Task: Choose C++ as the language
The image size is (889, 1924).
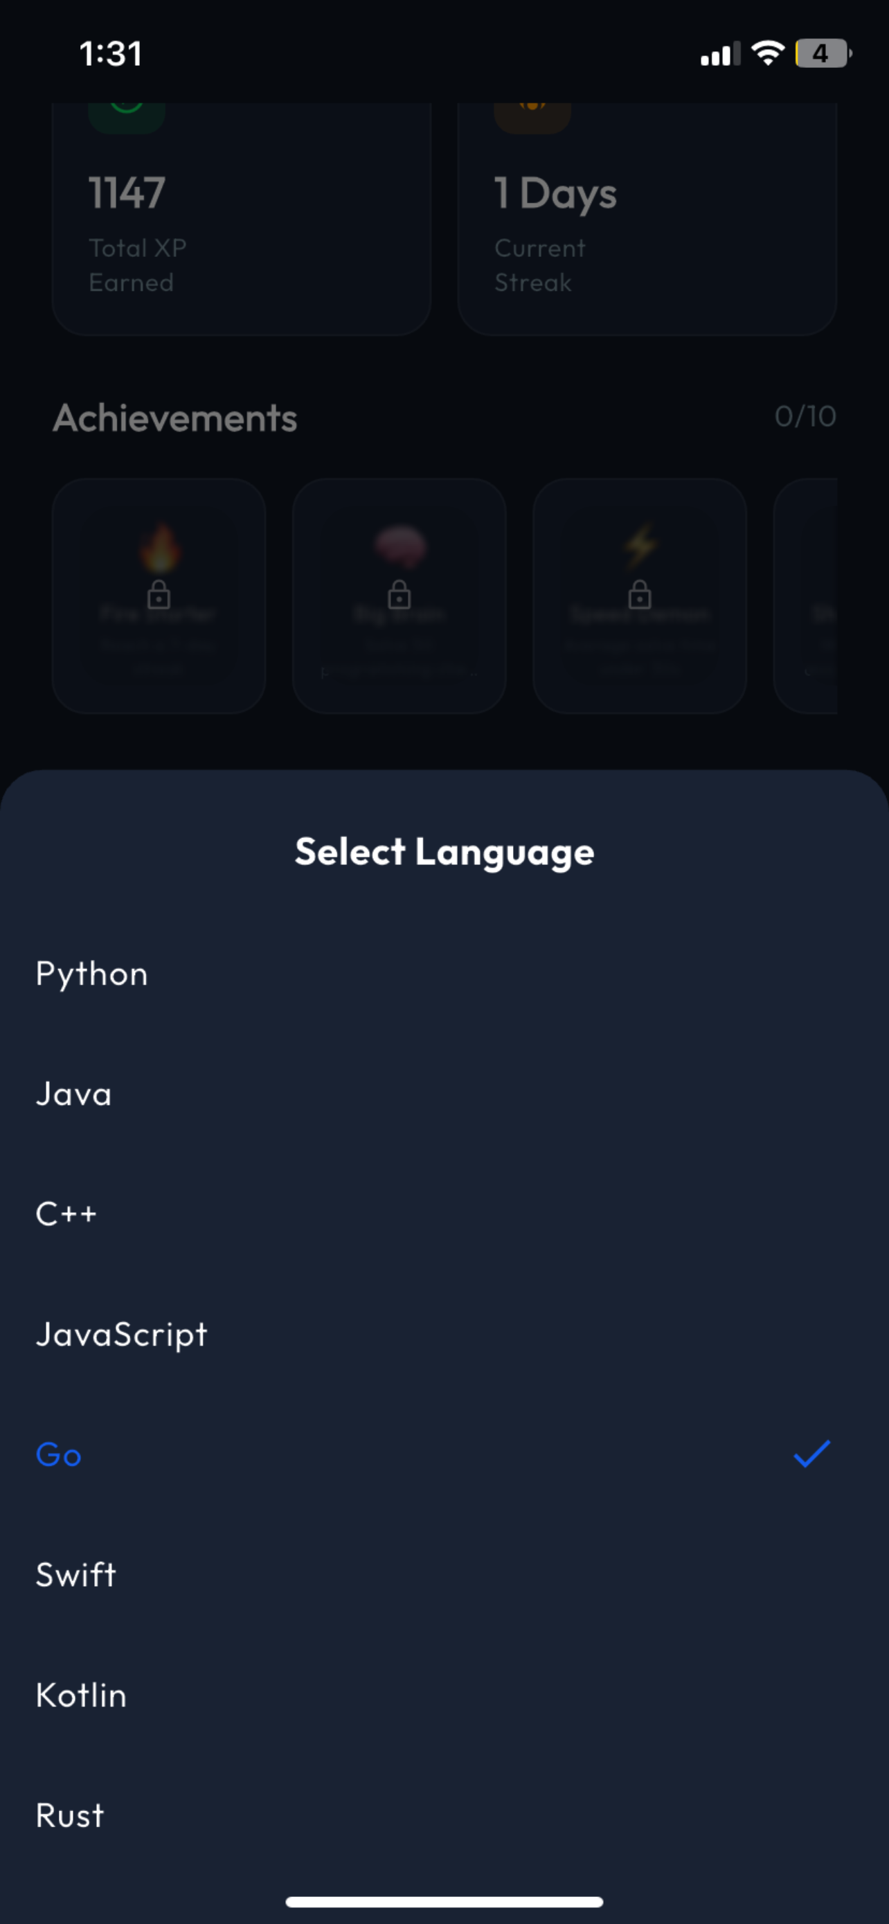Action: click(444, 1215)
